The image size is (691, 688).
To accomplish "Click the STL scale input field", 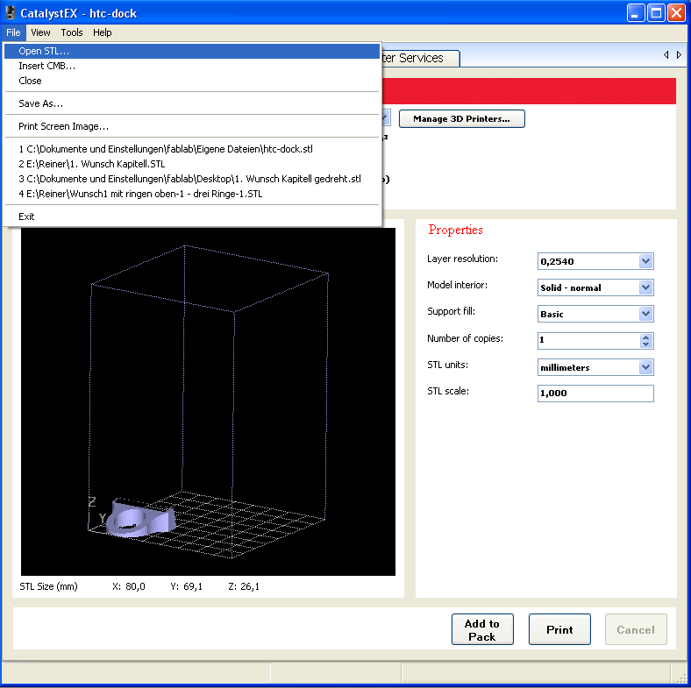I will (595, 394).
